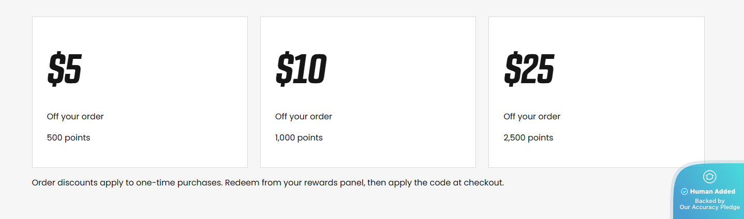Screen dimensions: 744x219
Task: Click 'Off your order' in the $10 card
Action: coord(304,117)
